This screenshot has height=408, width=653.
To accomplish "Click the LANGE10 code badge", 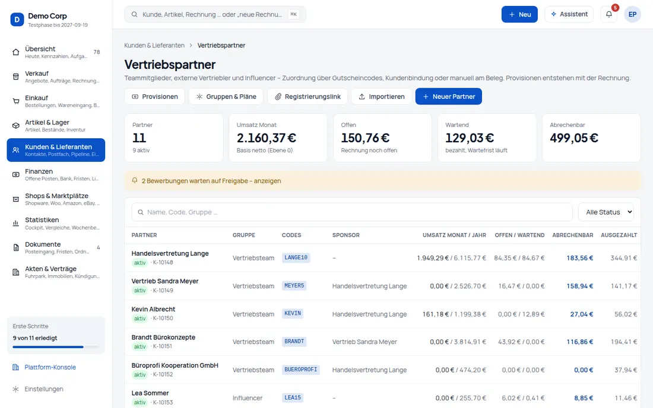I will coord(296,257).
